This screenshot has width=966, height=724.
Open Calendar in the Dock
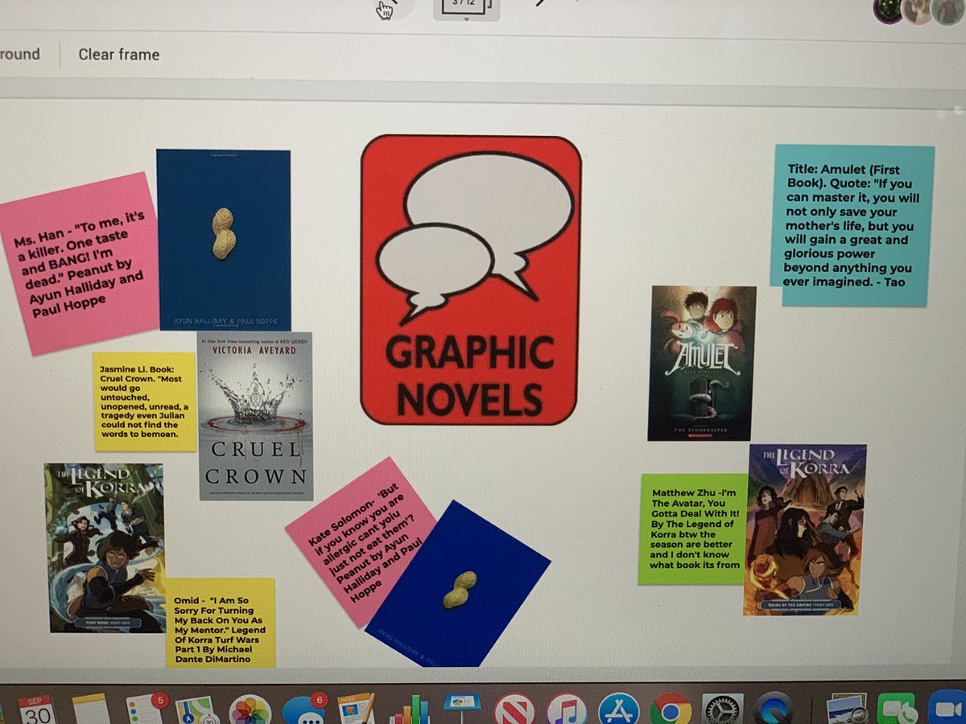(x=35, y=710)
